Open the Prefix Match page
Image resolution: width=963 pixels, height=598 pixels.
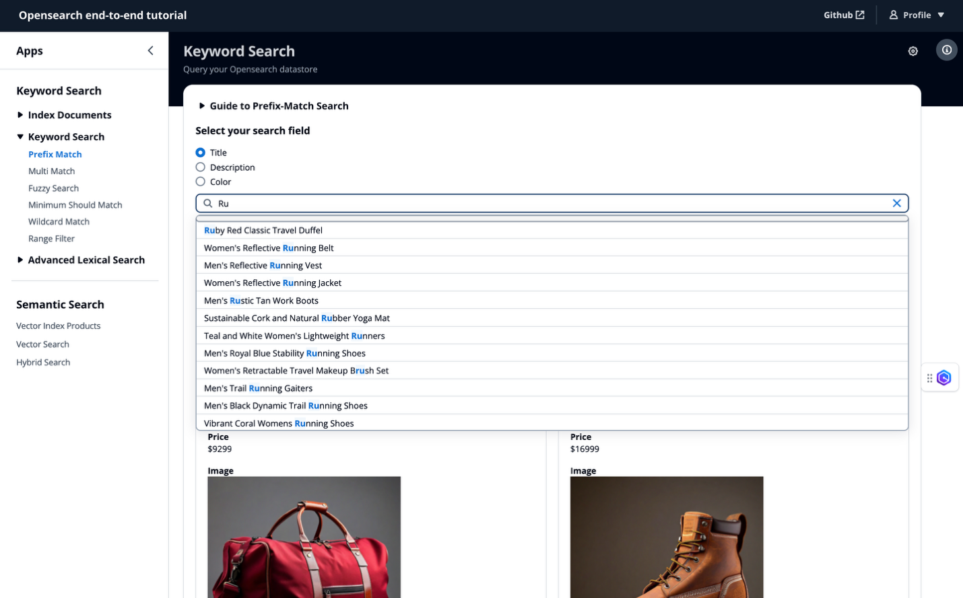tap(55, 154)
